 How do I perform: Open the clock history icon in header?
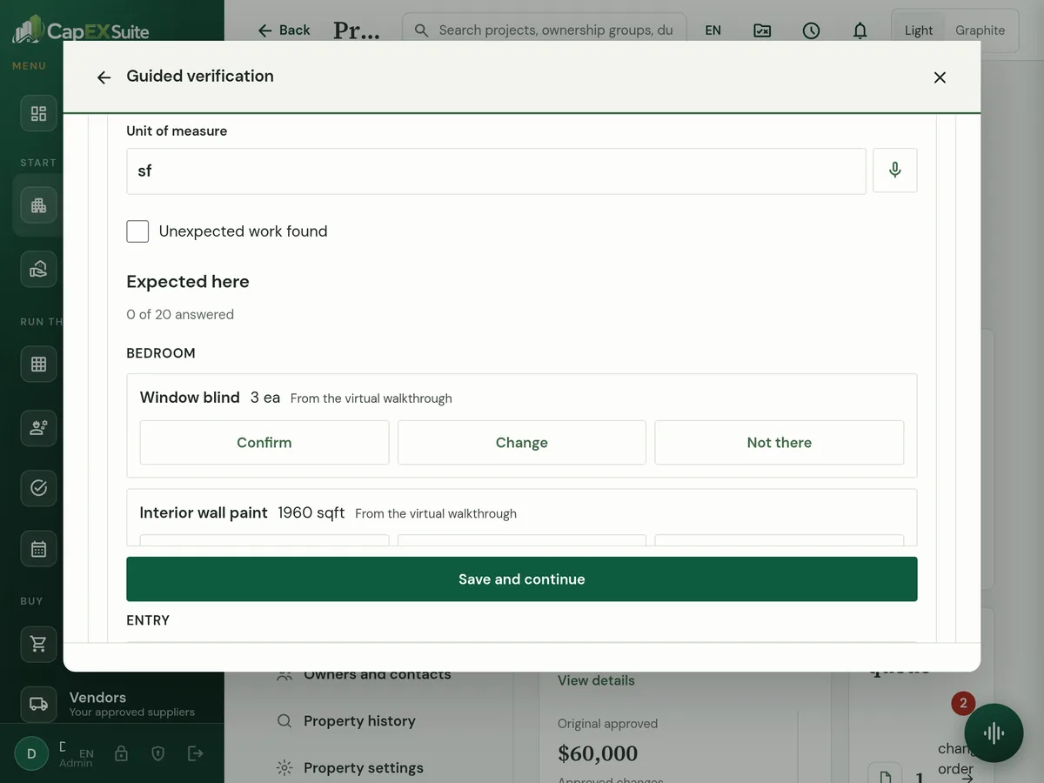coord(811,30)
